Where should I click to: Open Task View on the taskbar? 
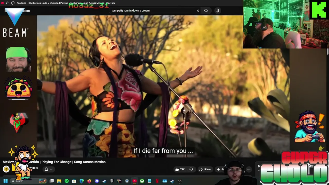[52, 181]
